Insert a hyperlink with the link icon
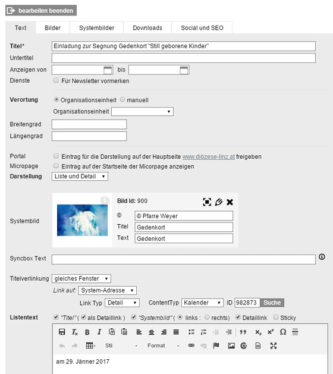The image size is (333, 374). [191, 345]
